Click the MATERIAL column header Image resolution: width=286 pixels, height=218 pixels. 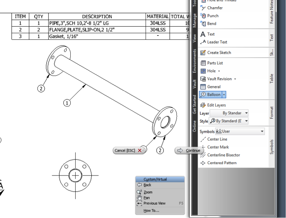(158, 16)
